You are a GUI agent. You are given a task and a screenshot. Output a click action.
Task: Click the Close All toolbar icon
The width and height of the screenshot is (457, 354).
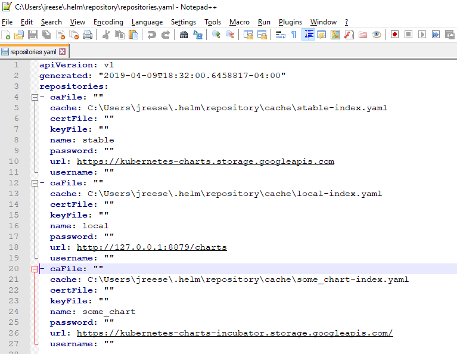(74, 35)
